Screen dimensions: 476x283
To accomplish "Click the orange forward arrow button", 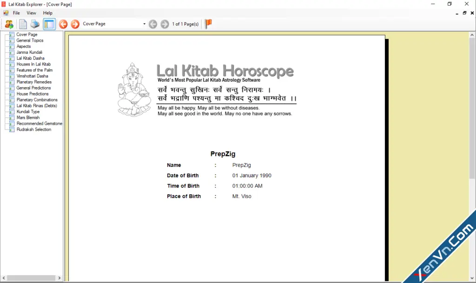I will click(x=75, y=24).
